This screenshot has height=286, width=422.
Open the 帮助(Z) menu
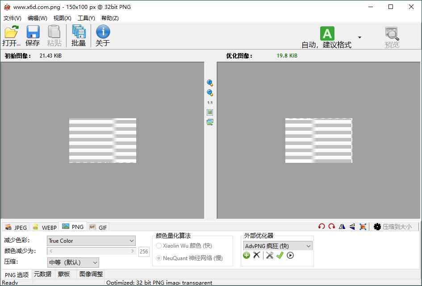click(x=110, y=18)
